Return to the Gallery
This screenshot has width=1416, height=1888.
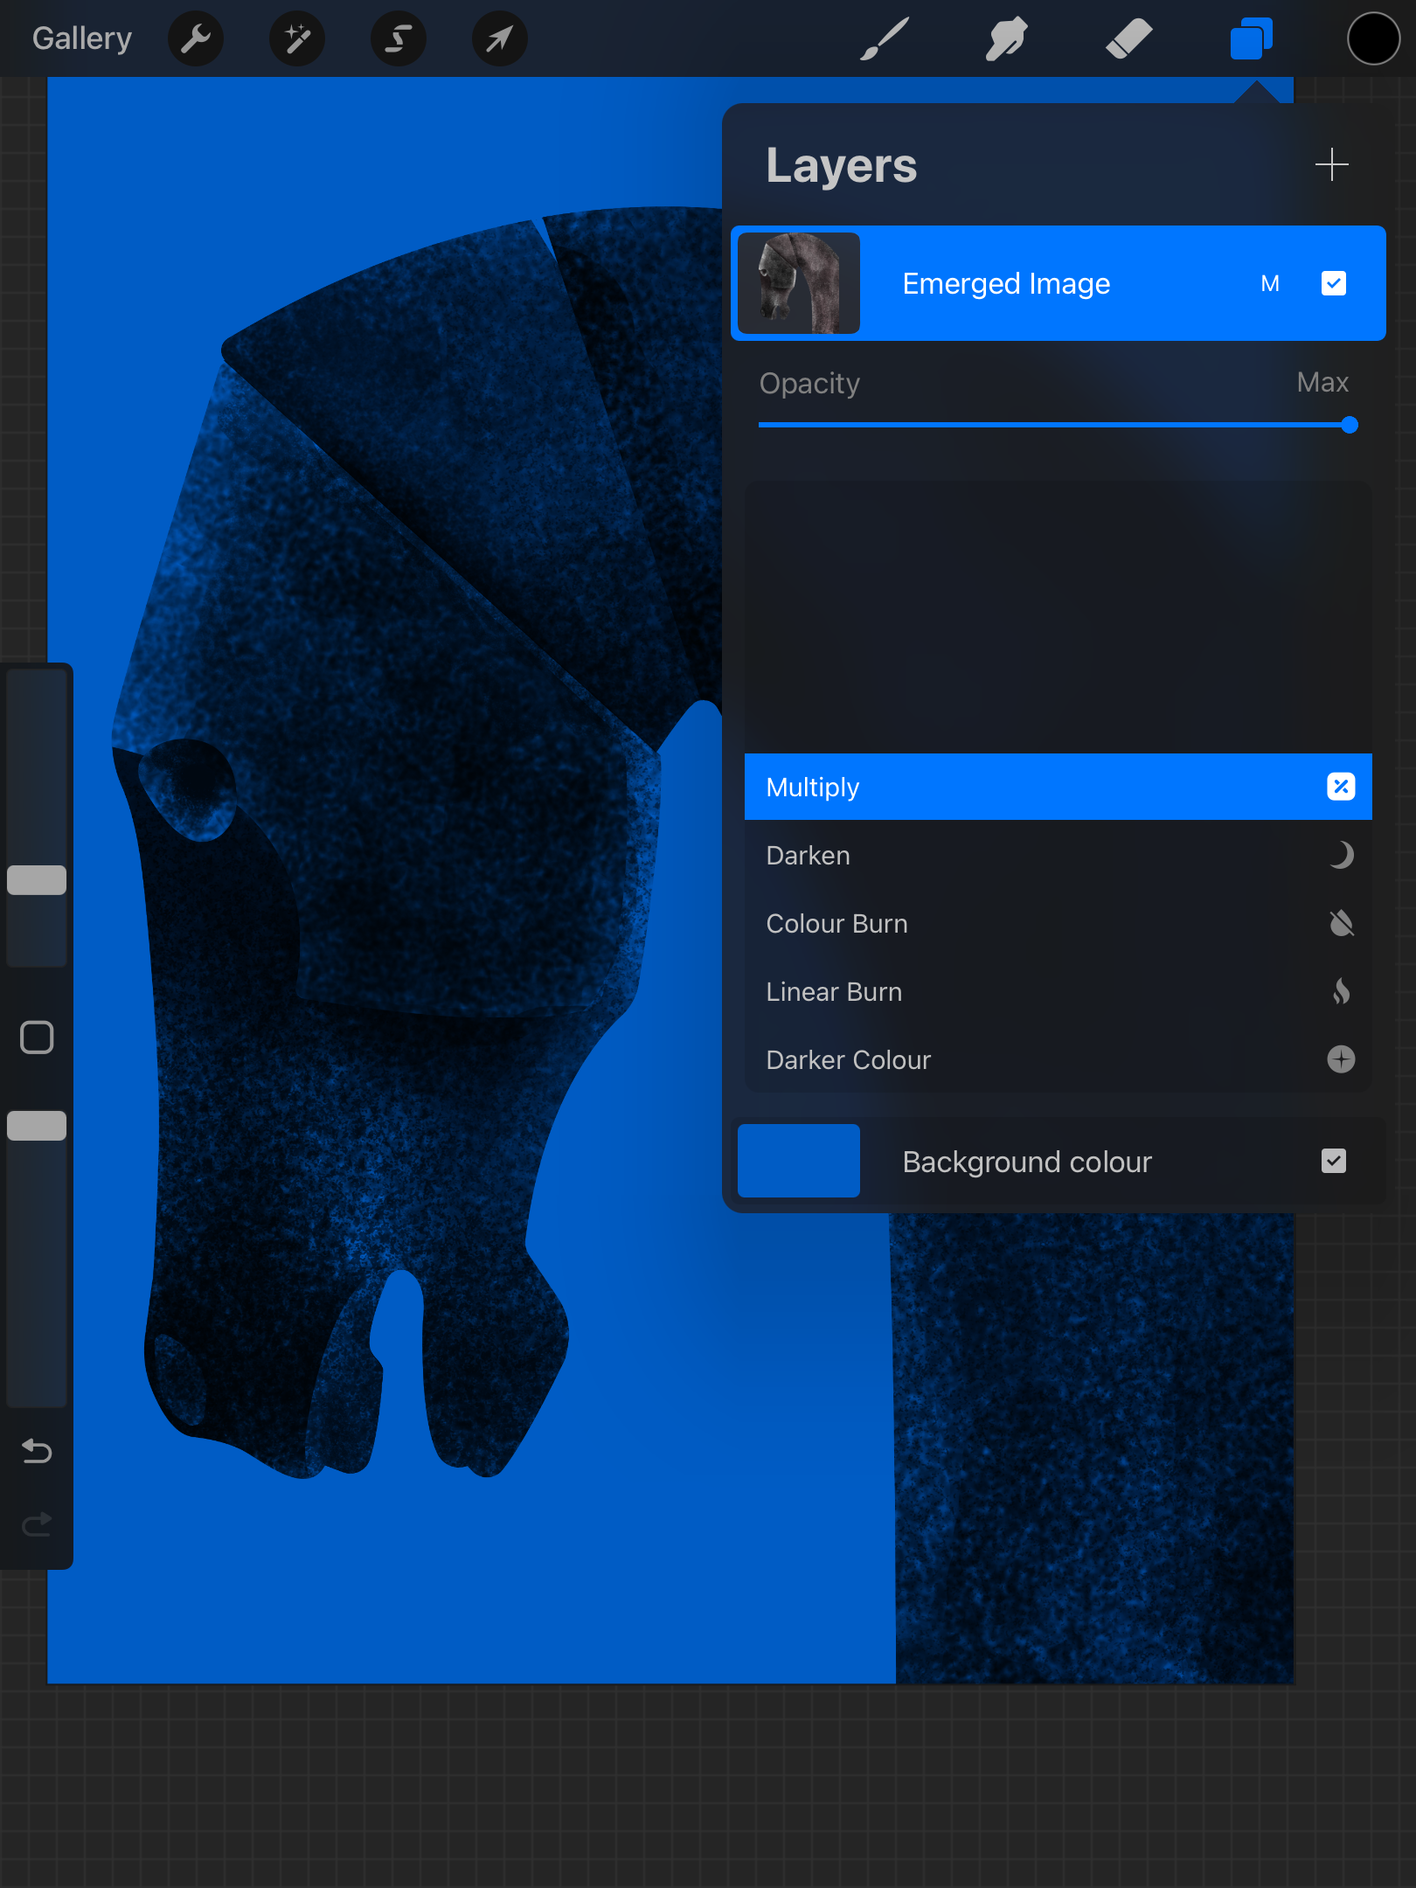click(x=82, y=38)
